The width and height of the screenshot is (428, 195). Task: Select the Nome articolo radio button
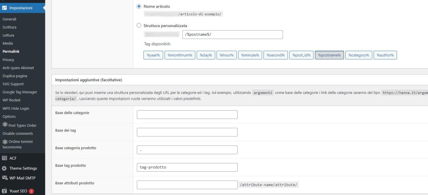coord(139,7)
